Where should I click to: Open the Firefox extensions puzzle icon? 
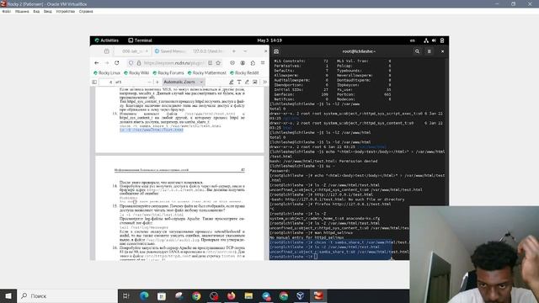253,63
